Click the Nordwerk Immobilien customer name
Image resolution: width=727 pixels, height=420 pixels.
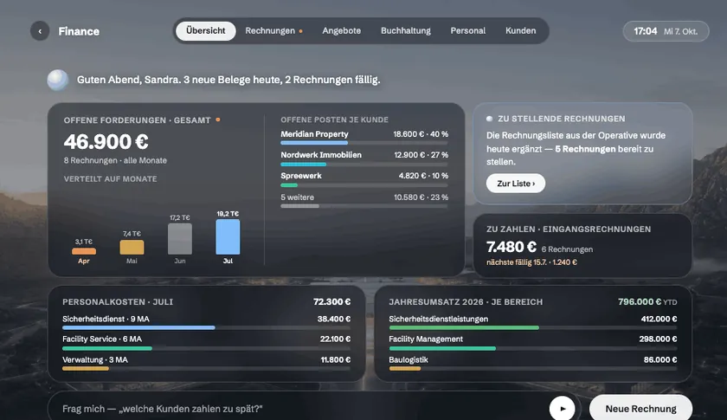click(321, 154)
